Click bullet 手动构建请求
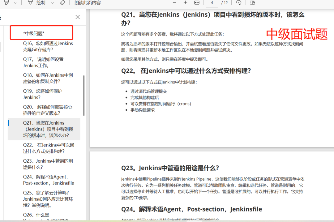The height and width of the screenshot is (222, 334). tap(143, 110)
